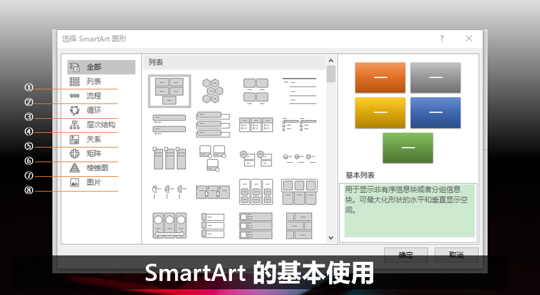The width and height of the screenshot is (540, 295).
Task: Click the 取消 button
Action: coord(456,255)
